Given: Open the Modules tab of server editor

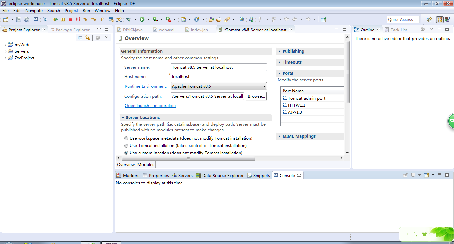Looking at the screenshot, I should pos(146,165).
